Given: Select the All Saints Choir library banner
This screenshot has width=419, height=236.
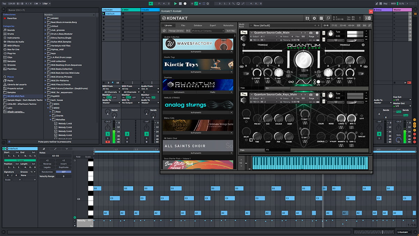Looking at the screenshot, I should click(x=198, y=146).
